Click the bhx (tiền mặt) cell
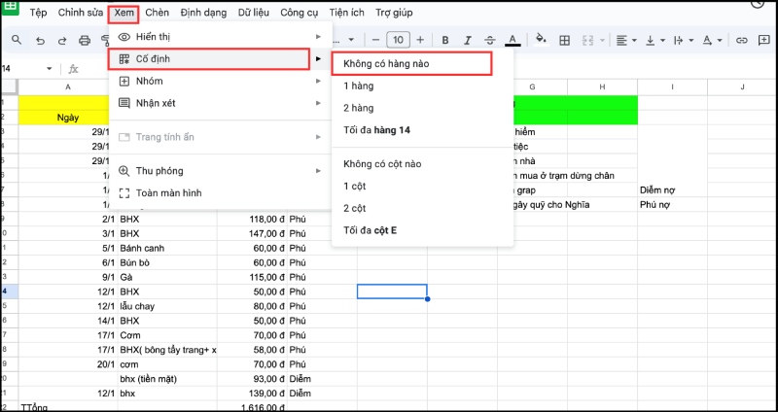The height and width of the screenshot is (412, 778). tap(167, 379)
